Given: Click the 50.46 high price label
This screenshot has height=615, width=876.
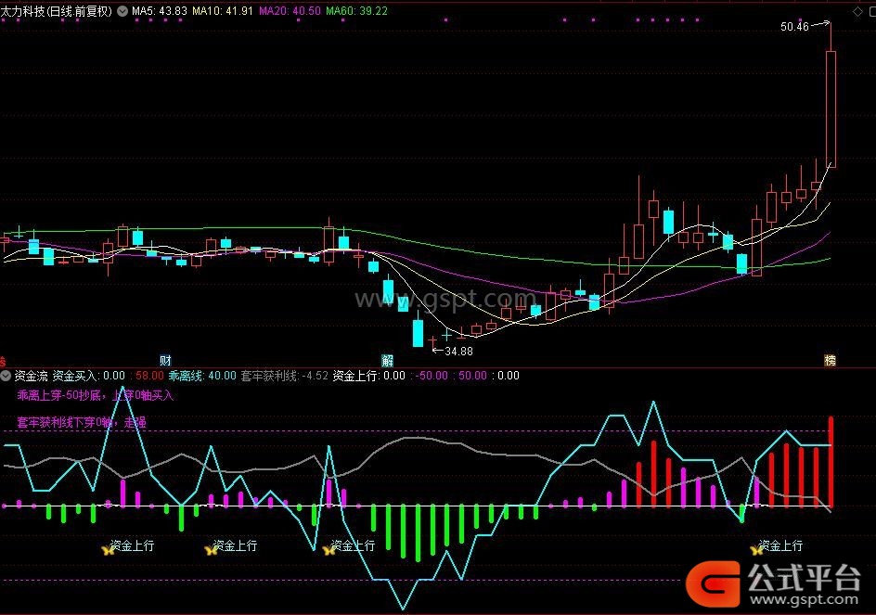Looking at the screenshot, I should click(x=793, y=27).
